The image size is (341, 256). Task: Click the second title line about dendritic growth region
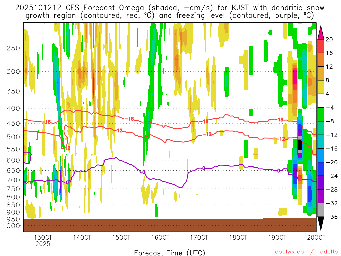pos(170,16)
